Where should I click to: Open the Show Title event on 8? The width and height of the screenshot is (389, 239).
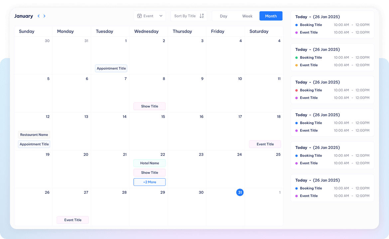[149, 106]
